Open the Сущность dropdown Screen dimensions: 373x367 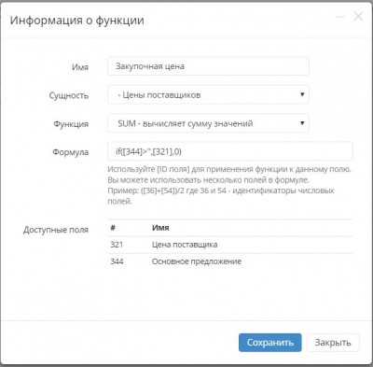pos(208,94)
